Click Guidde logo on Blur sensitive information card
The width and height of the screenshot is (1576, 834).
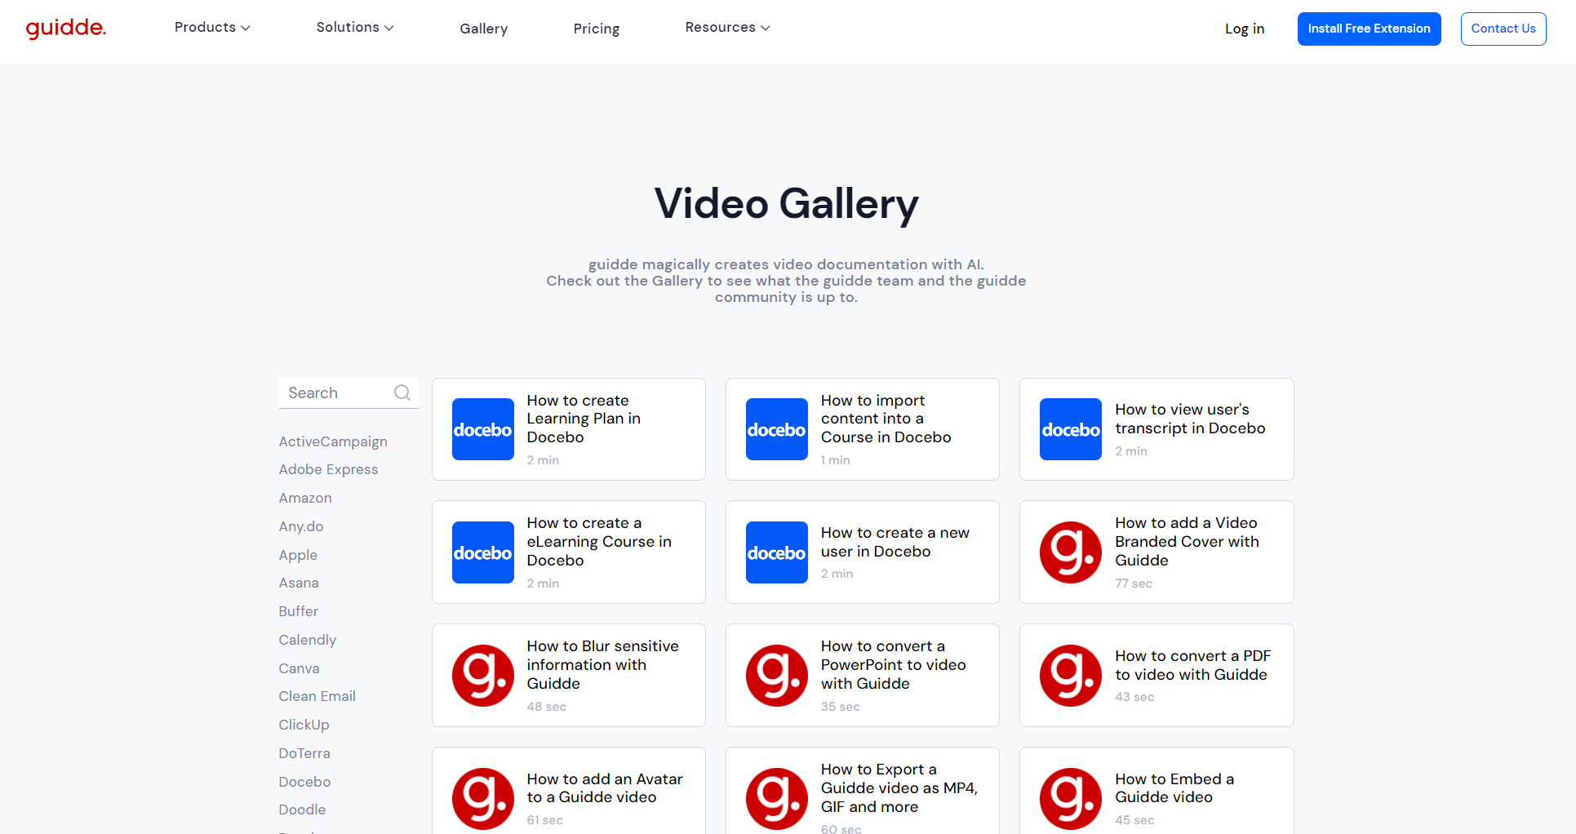tap(482, 676)
